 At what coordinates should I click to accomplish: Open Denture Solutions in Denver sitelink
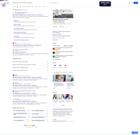[x=20, y=32]
